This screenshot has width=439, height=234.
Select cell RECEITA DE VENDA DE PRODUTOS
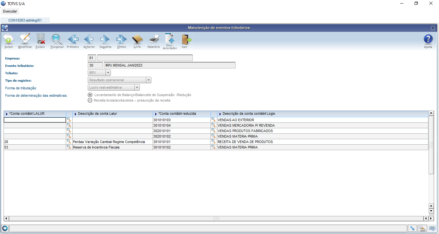[323, 142]
